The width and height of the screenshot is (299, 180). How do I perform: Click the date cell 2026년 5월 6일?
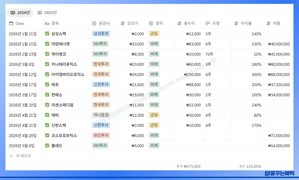pyautogui.click(x=22, y=146)
